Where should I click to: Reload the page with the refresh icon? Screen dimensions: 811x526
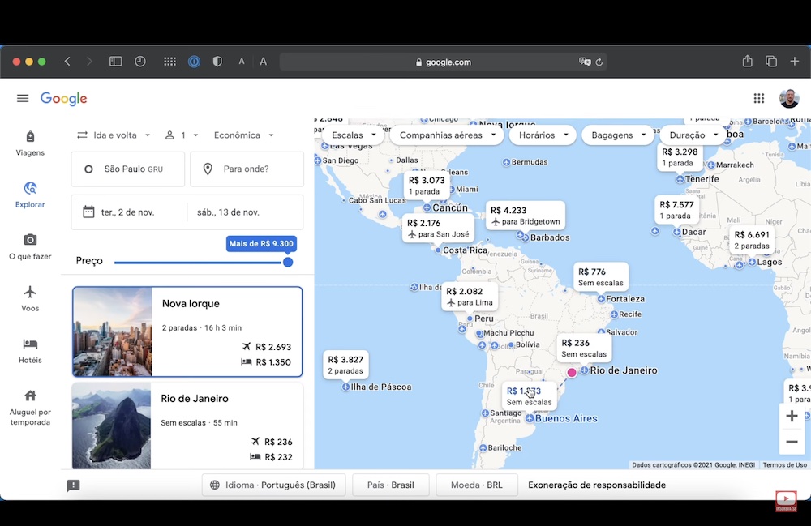coord(599,62)
